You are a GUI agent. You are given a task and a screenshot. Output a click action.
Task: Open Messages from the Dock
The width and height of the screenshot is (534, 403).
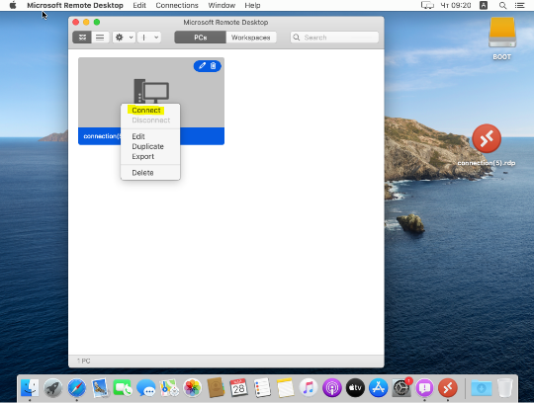pos(146,388)
